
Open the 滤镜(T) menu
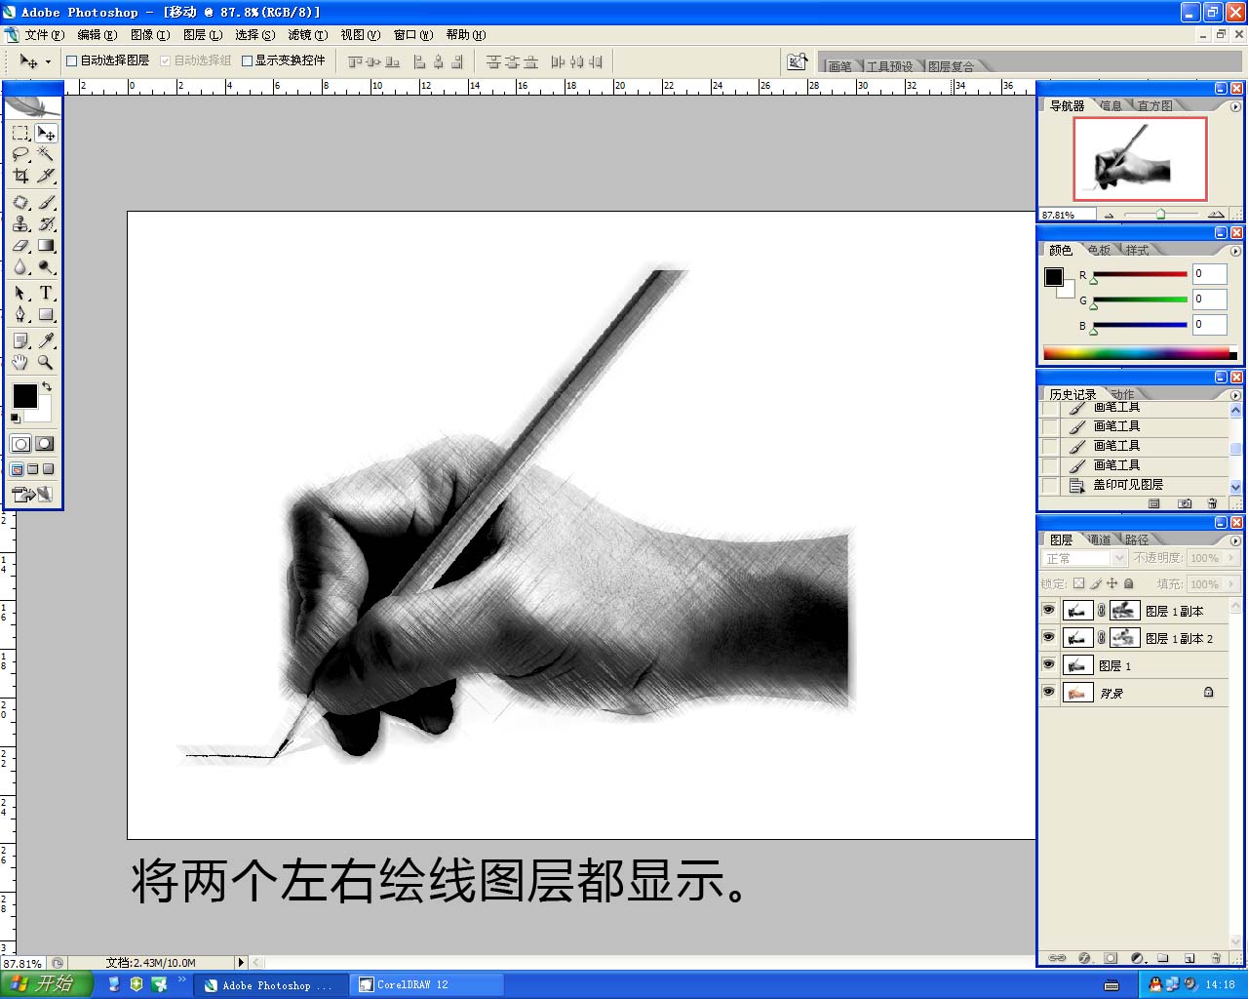(x=307, y=34)
